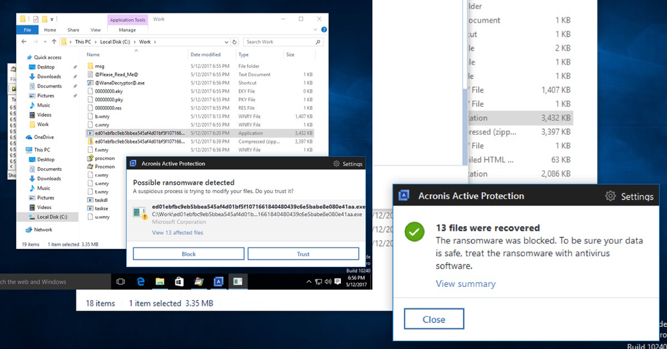Open the Work folder under Quick access

tap(39, 124)
